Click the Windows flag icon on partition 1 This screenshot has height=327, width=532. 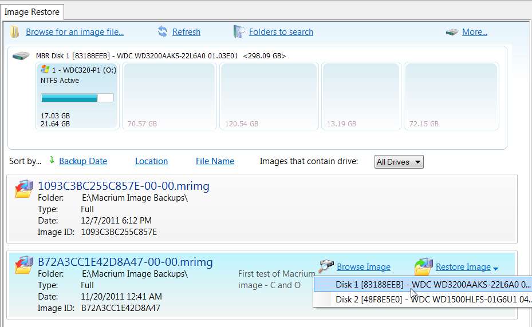tap(45, 70)
